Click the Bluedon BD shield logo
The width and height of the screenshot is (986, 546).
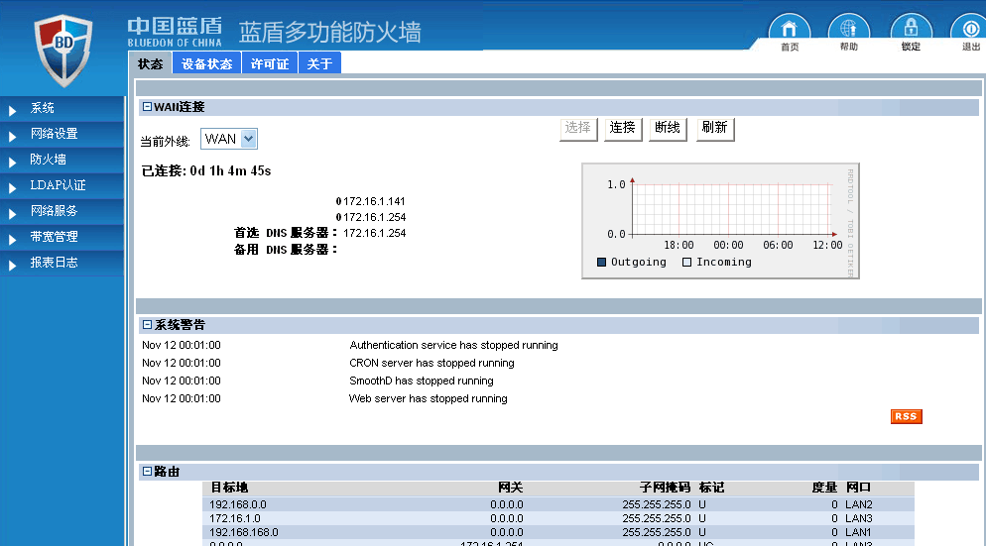tap(62, 51)
